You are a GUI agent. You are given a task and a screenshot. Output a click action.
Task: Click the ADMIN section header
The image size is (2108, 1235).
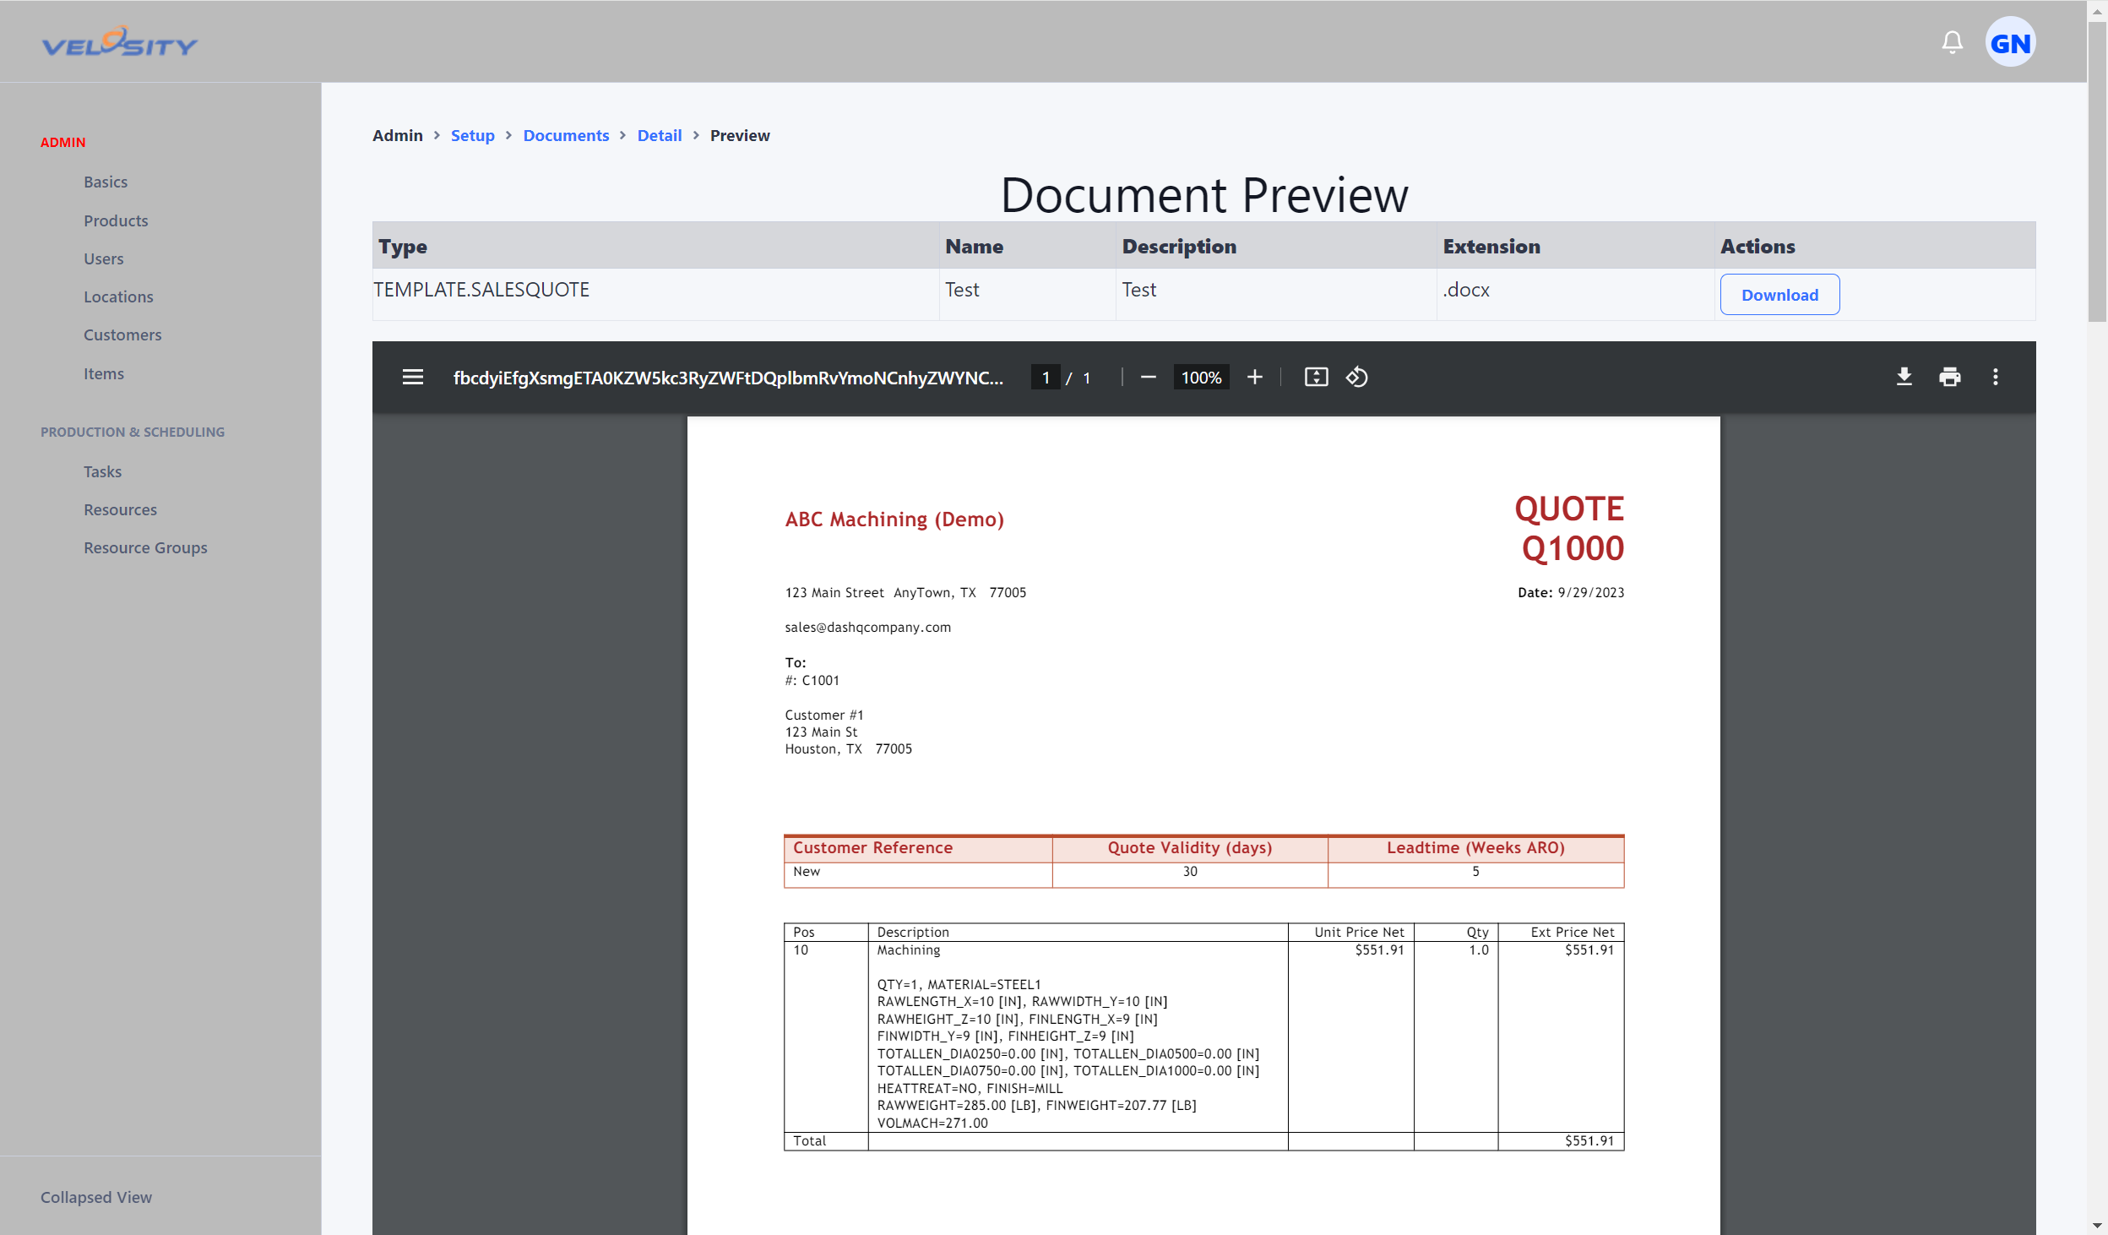[62, 142]
